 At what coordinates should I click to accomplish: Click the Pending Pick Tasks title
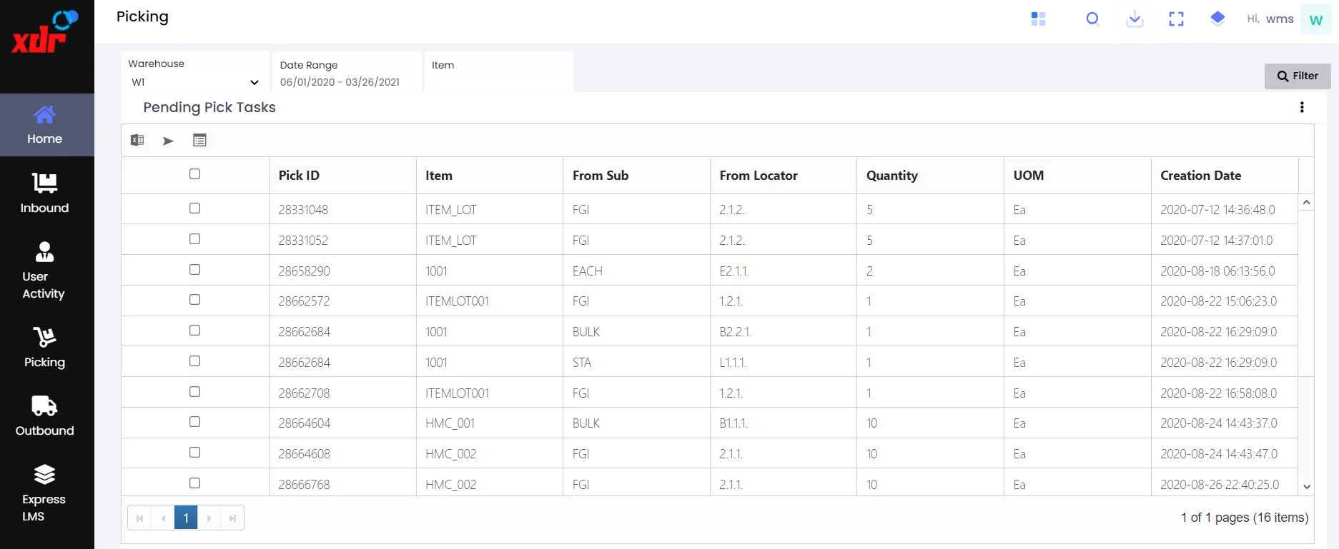(209, 108)
